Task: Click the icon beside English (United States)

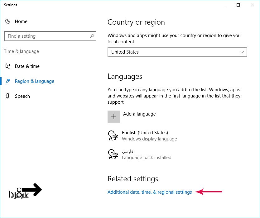Action: tap(113, 135)
